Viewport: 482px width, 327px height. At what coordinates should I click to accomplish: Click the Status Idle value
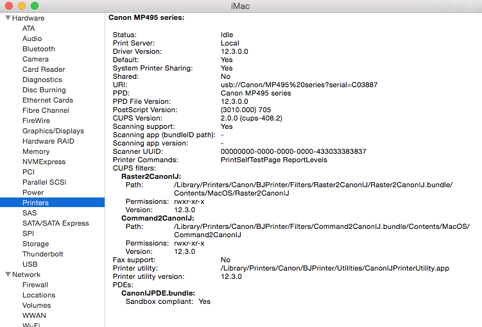pyautogui.click(x=227, y=35)
